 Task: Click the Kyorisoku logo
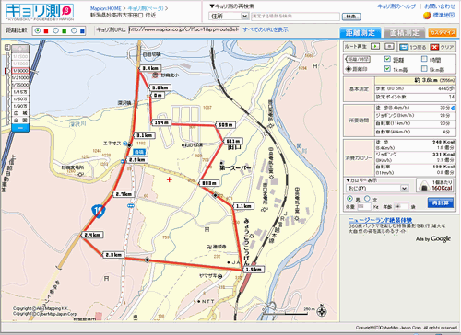(40, 11)
